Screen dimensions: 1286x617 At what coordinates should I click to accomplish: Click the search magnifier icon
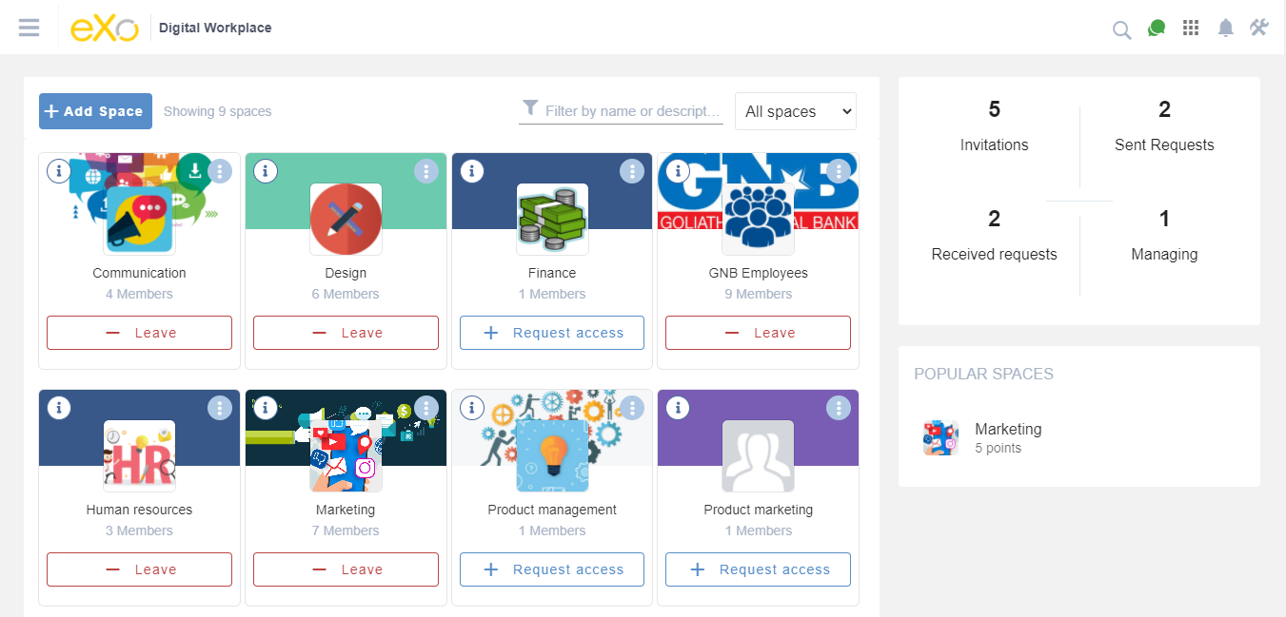click(x=1121, y=30)
